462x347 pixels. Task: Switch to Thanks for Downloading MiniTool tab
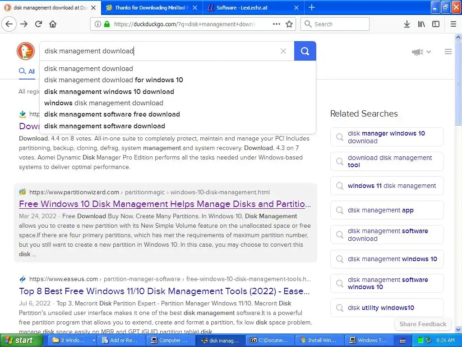(152, 8)
